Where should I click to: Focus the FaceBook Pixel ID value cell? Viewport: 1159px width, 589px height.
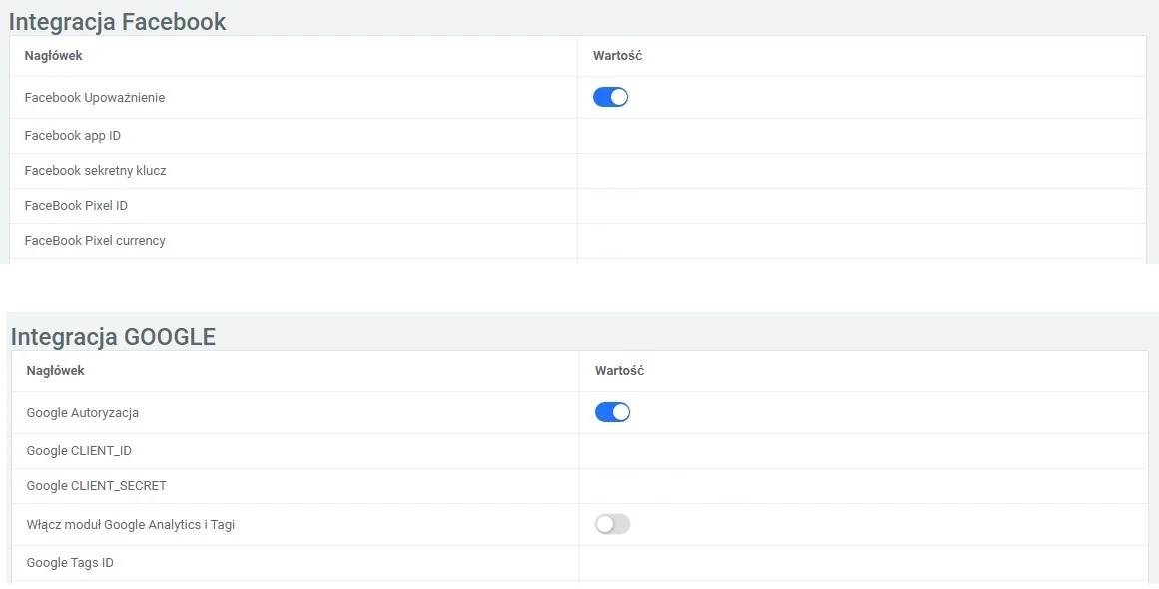pyautogui.click(x=861, y=206)
